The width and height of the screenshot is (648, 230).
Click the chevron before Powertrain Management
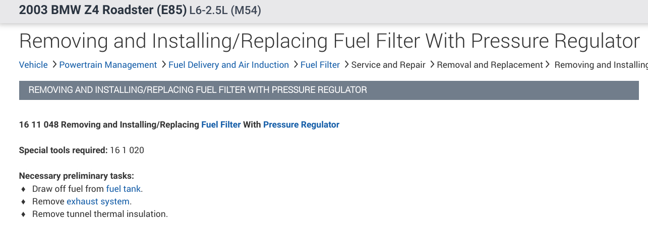point(53,65)
